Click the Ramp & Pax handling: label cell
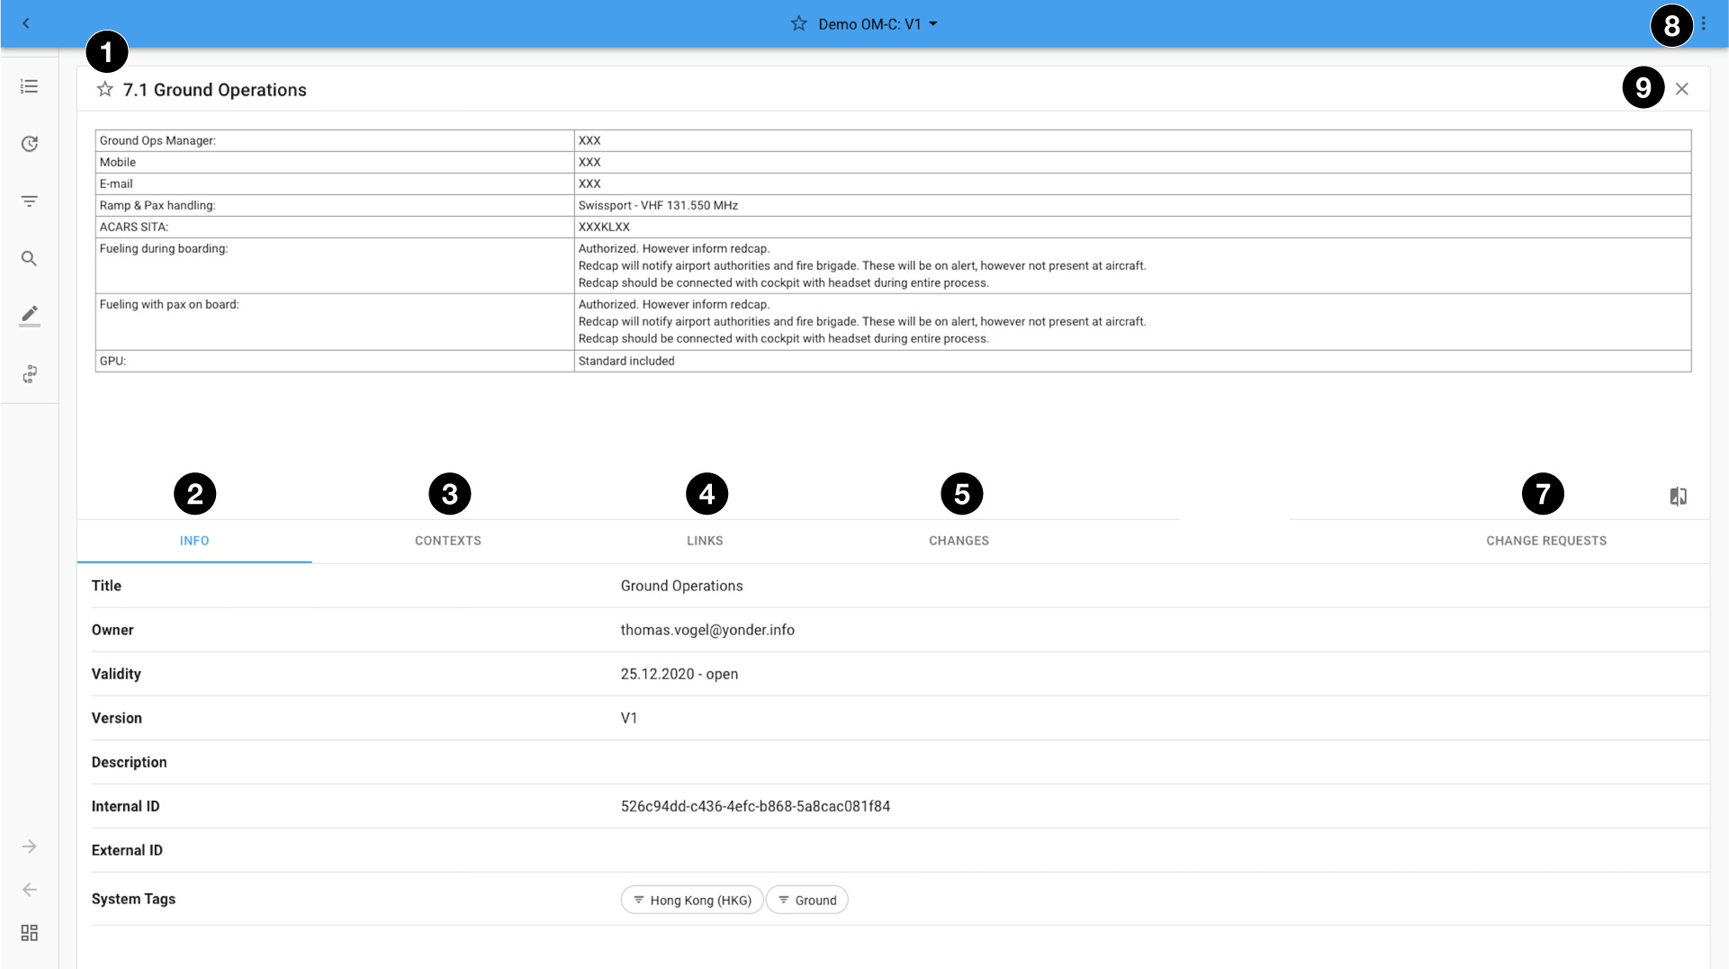 tap(335, 205)
